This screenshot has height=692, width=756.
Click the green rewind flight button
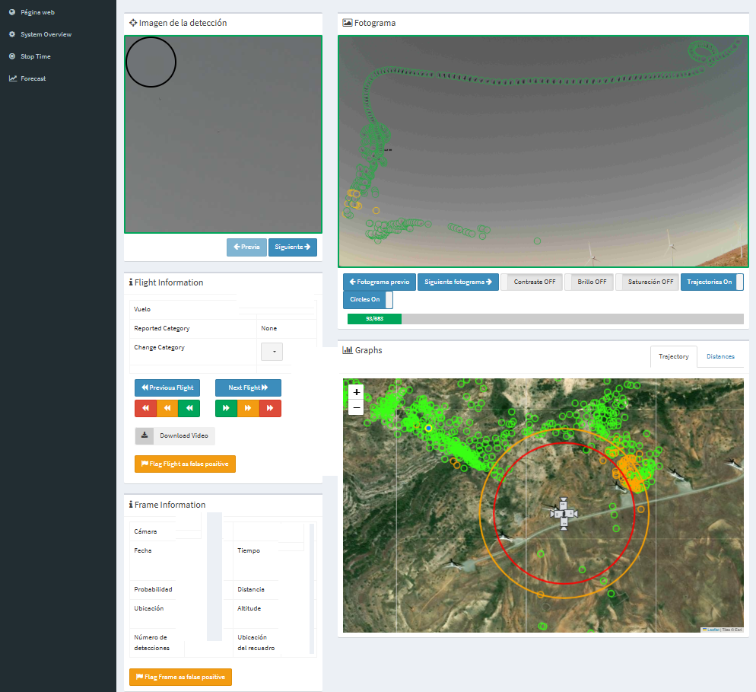pyautogui.click(x=189, y=409)
